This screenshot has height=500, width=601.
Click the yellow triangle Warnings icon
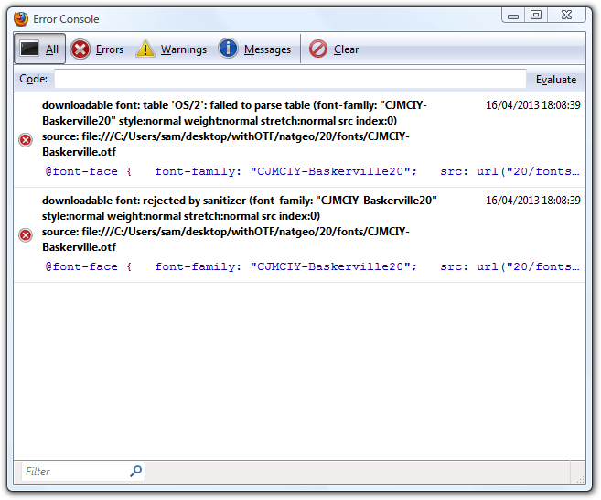click(x=145, y=49)
